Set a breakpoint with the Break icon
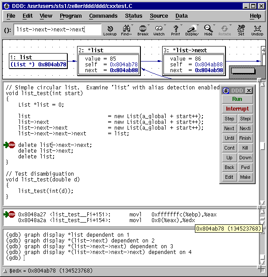Image resolution: width=268 pixels, height=277 pixels. (143, 30)
